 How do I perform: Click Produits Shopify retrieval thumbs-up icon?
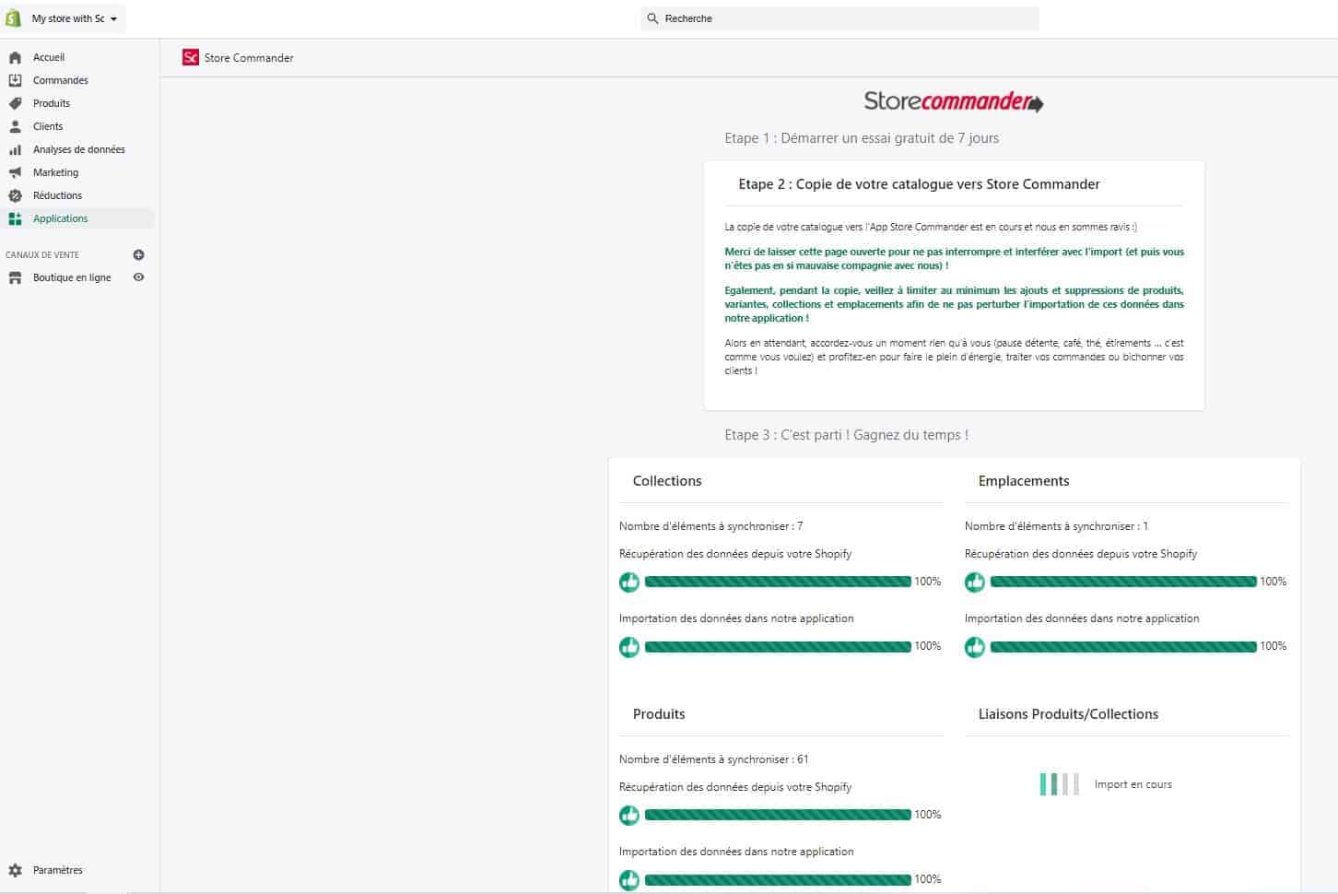(629, 815)
